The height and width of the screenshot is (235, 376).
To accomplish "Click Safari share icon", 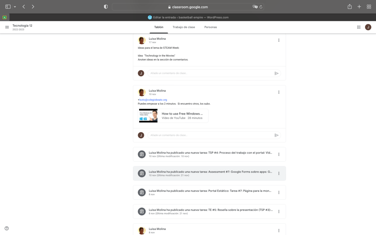I will (350, 7).
